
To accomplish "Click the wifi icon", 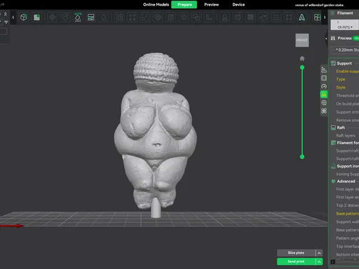I will [x=6, y=22].
